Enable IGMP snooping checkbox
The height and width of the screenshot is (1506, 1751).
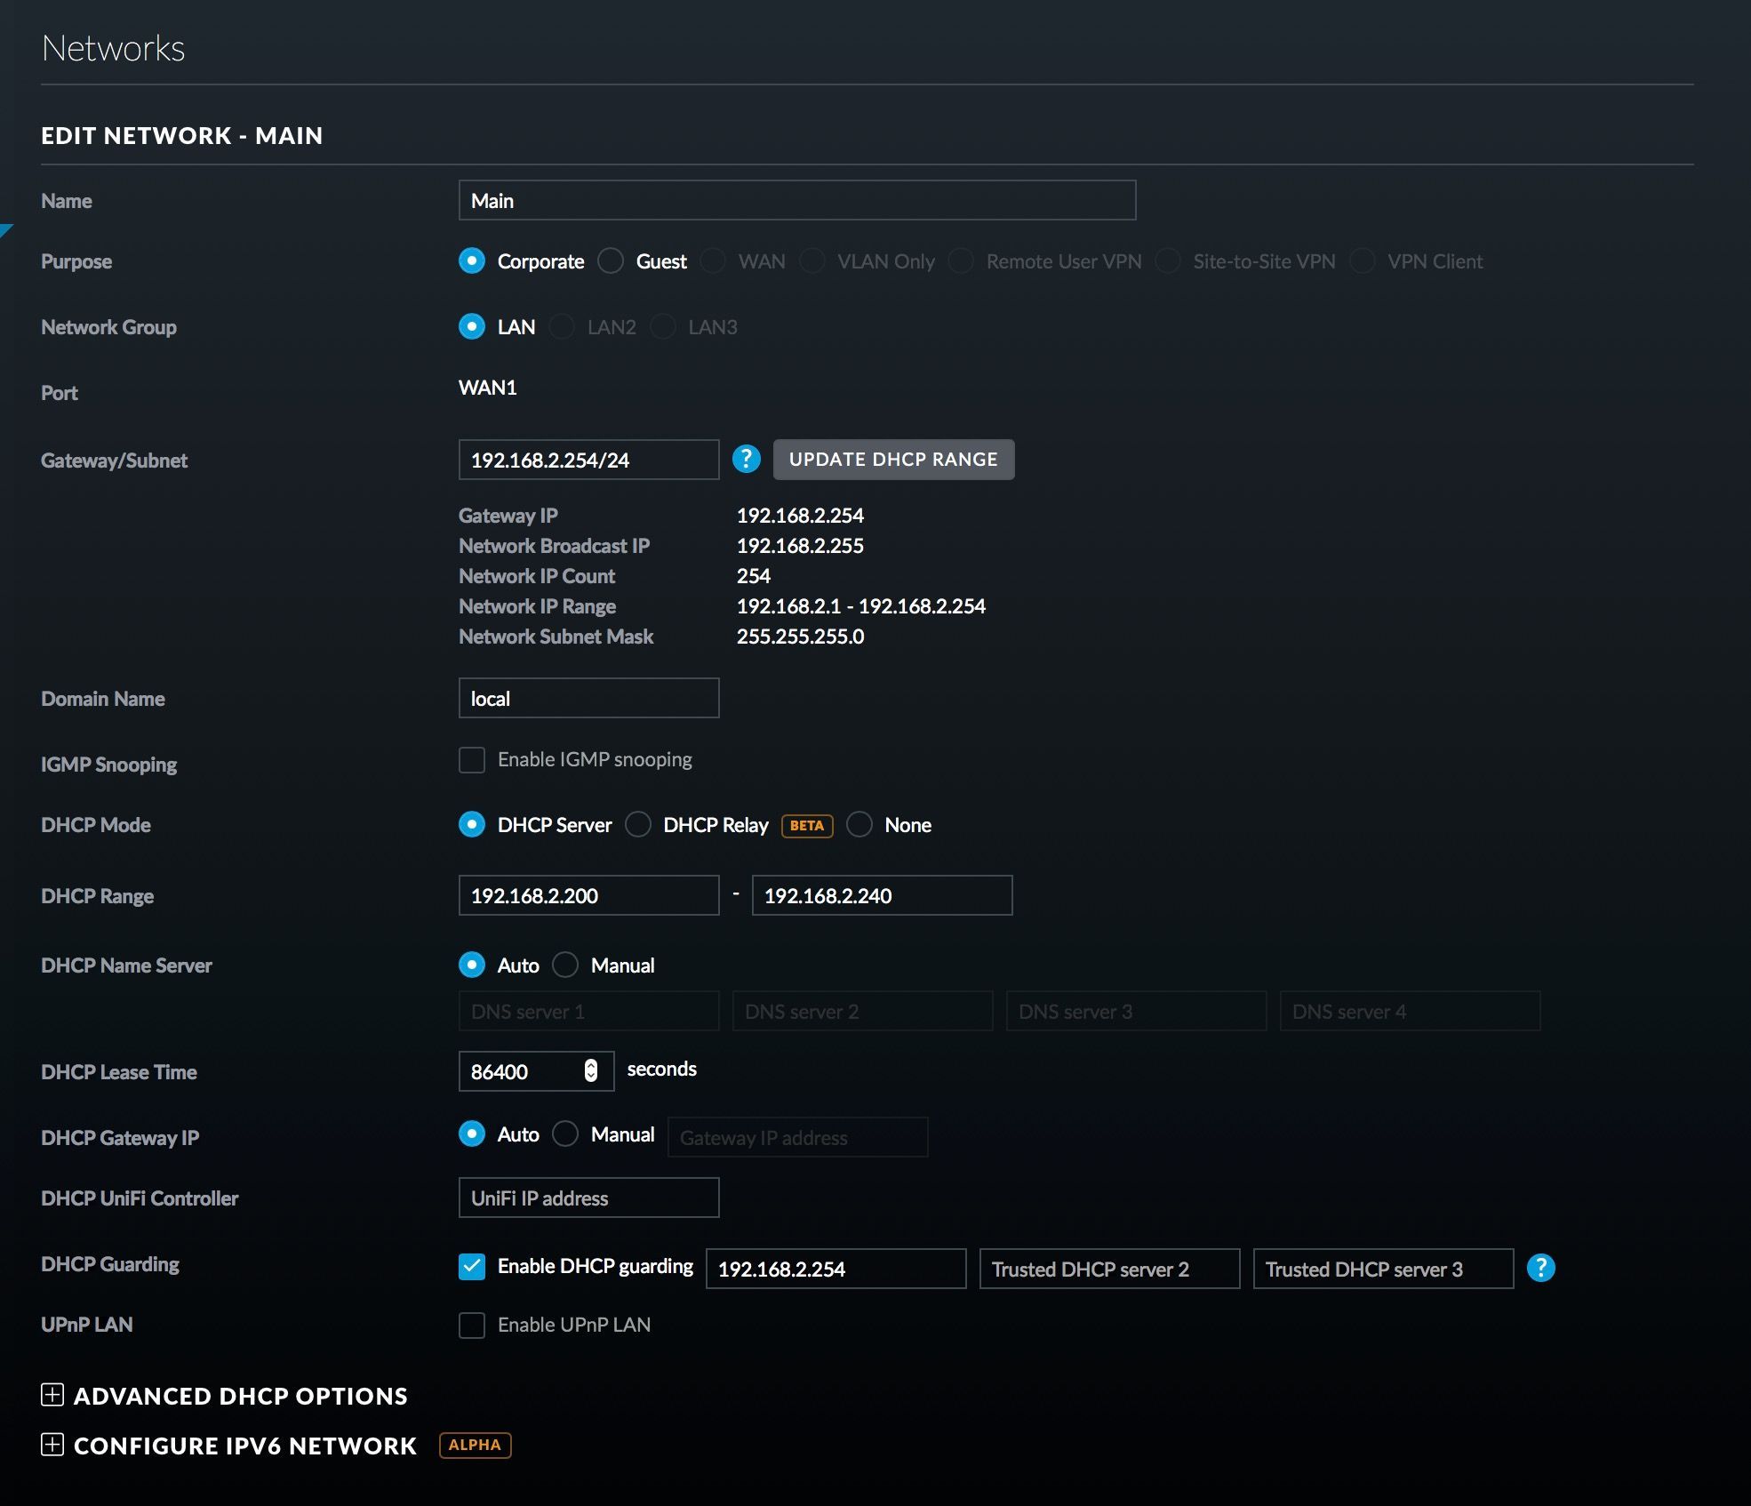click(x=472, y=760)
